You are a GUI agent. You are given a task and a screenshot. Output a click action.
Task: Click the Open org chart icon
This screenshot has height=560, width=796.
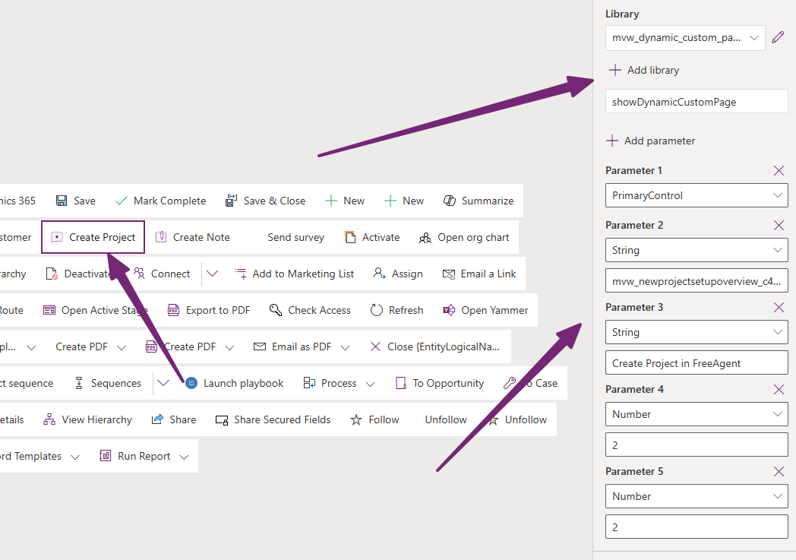tap(425, 238)
